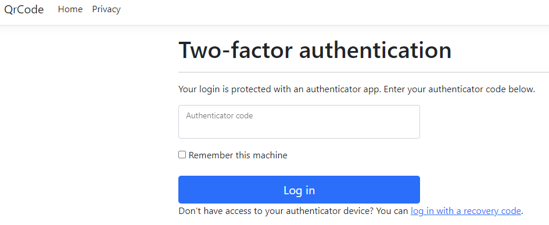
Task: Select the word Two-factor in the heading
Action: 236,50
